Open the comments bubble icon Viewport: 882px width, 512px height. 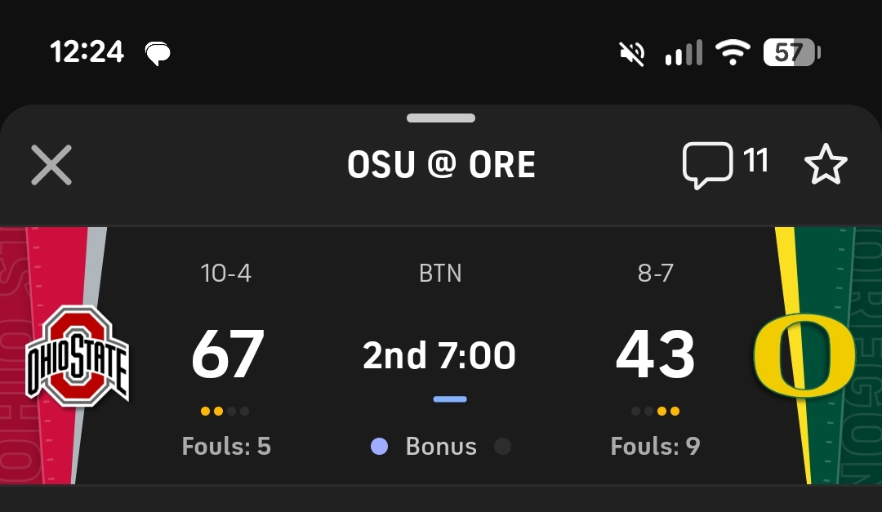click(706, 165)
